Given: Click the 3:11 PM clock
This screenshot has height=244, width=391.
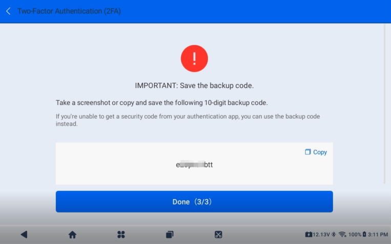Looking at the screenshot, I should click(377, 234).
